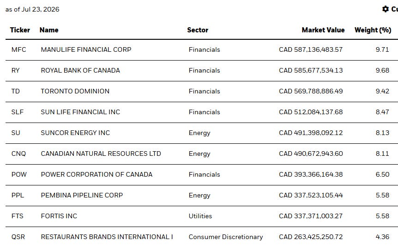Select PEMBINA PIPELINE CORP entry

(82, 196)
